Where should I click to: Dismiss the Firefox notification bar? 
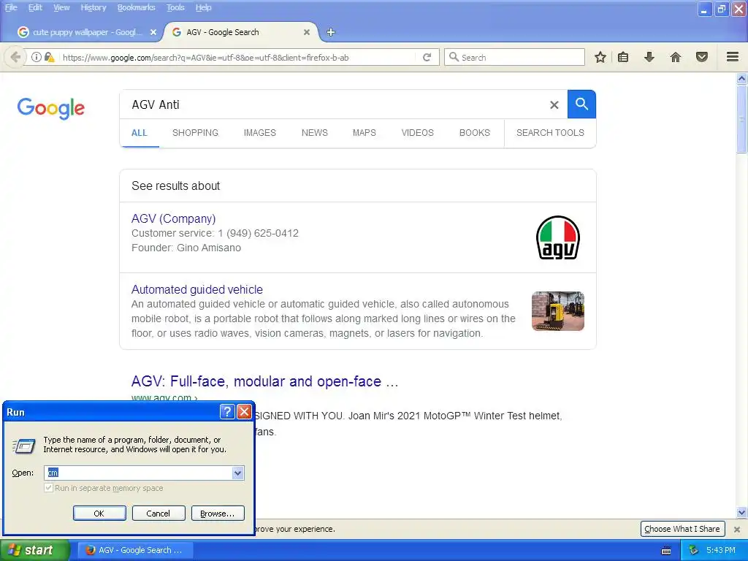737,529
